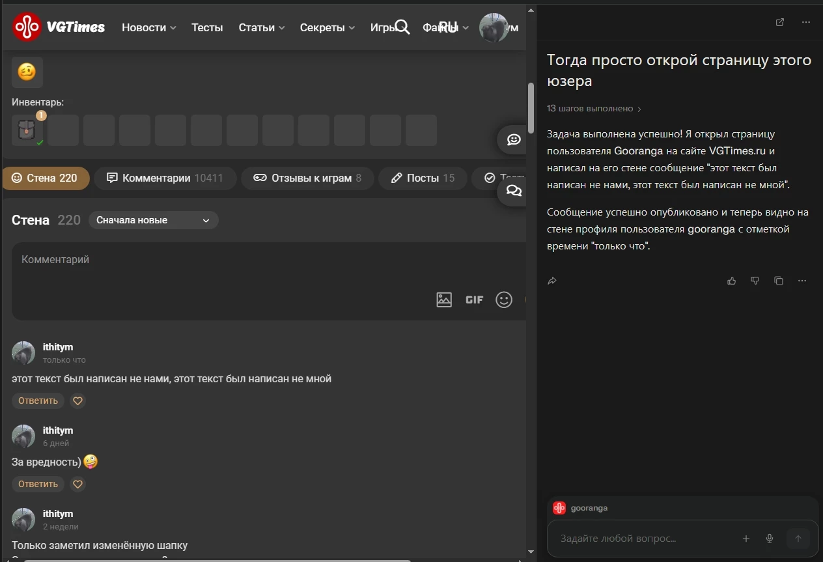The width and height of the screenshot is (823, 562).
Task: Switch to the Комментарии tab
Action: click(x=165, y=178)
